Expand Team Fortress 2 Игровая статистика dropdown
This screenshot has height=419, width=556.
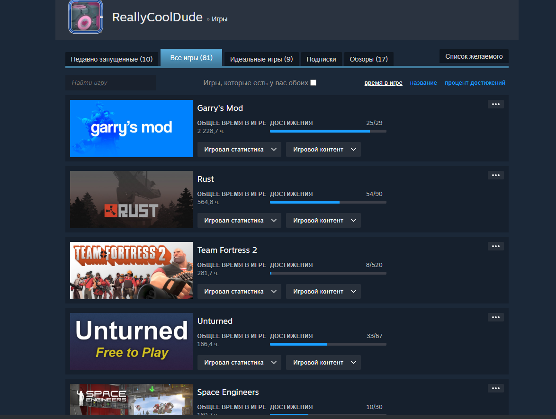(x=239, y=291)
